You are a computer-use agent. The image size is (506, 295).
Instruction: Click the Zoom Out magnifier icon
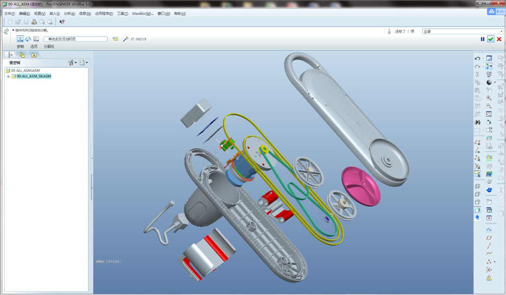pyautogui.click(x=489, y=106)
